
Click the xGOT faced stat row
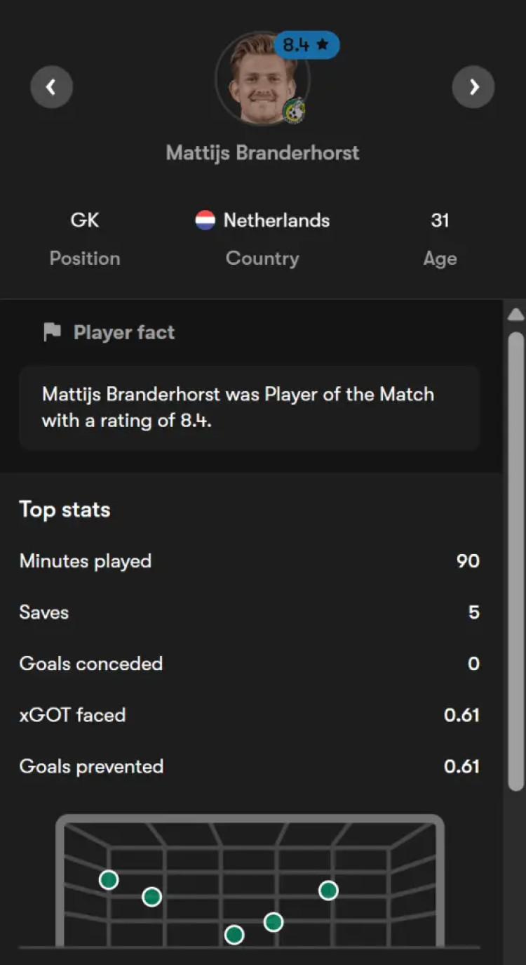click(249, 715)
